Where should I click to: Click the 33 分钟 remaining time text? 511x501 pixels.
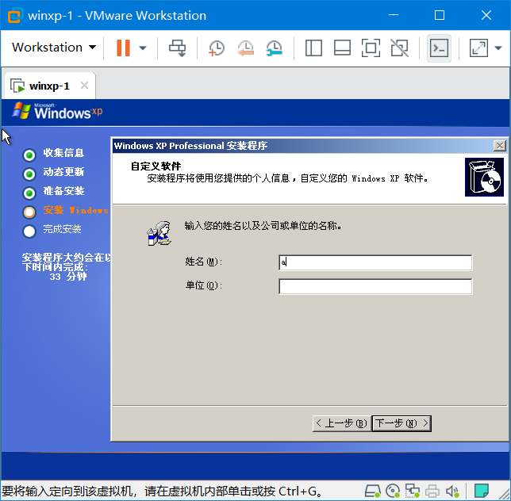pyautogui.click(x=68, y=277)
